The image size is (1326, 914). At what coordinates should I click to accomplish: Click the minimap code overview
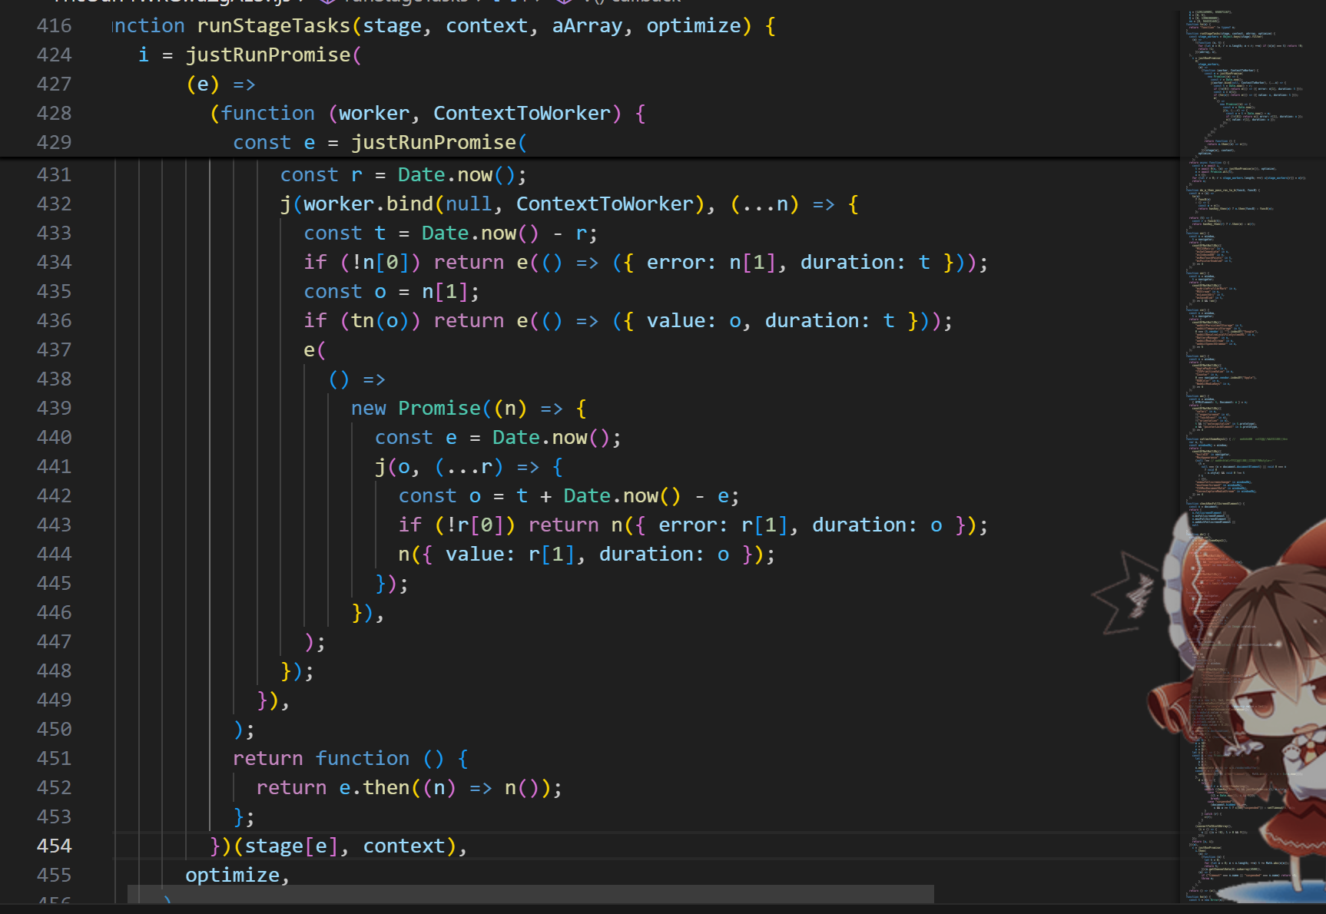tap(1252, 456)
